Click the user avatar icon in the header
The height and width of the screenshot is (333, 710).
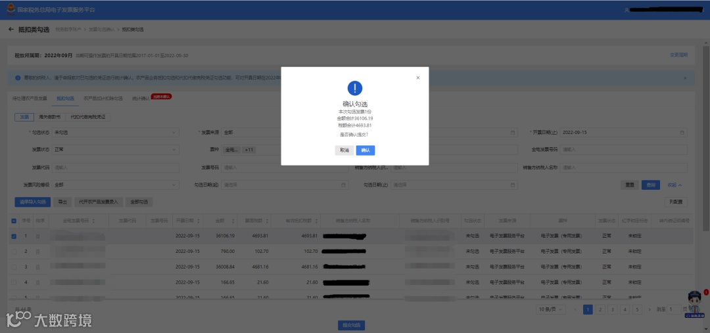627,10
